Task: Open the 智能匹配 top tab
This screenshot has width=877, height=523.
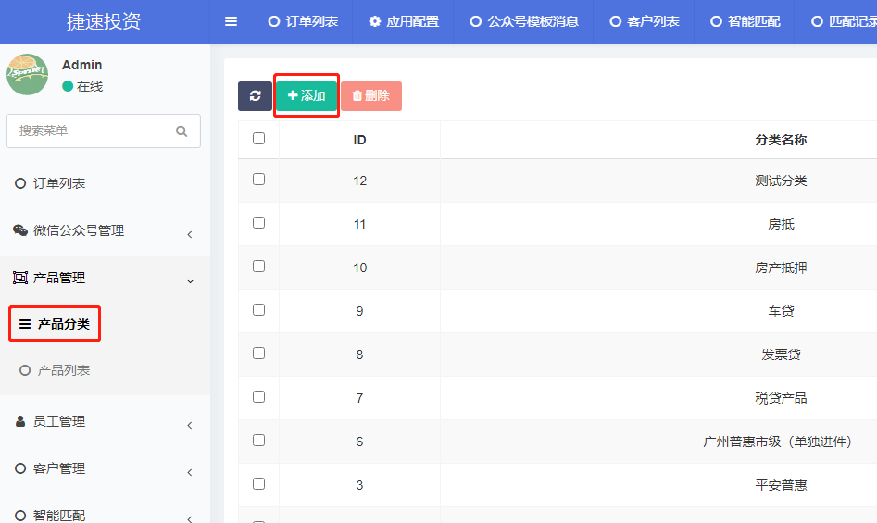Action: 745,21
